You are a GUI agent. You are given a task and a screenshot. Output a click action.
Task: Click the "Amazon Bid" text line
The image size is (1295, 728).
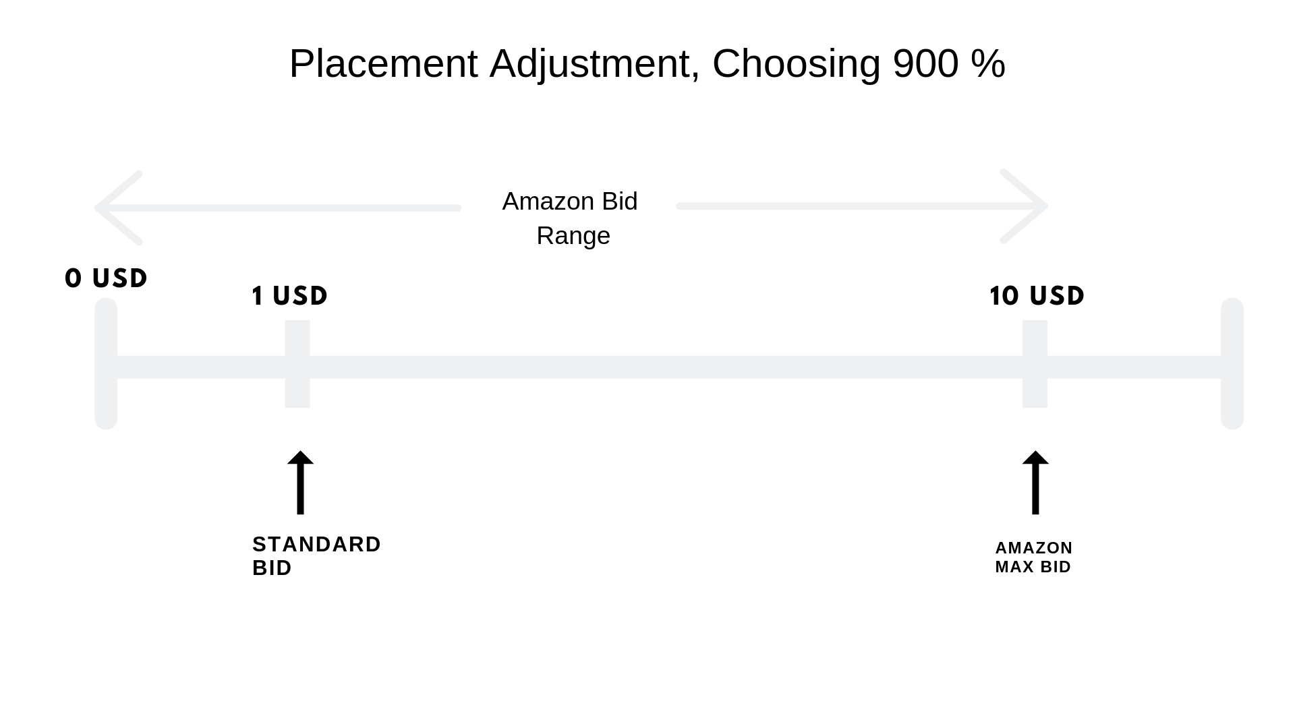tap(570, 202)
